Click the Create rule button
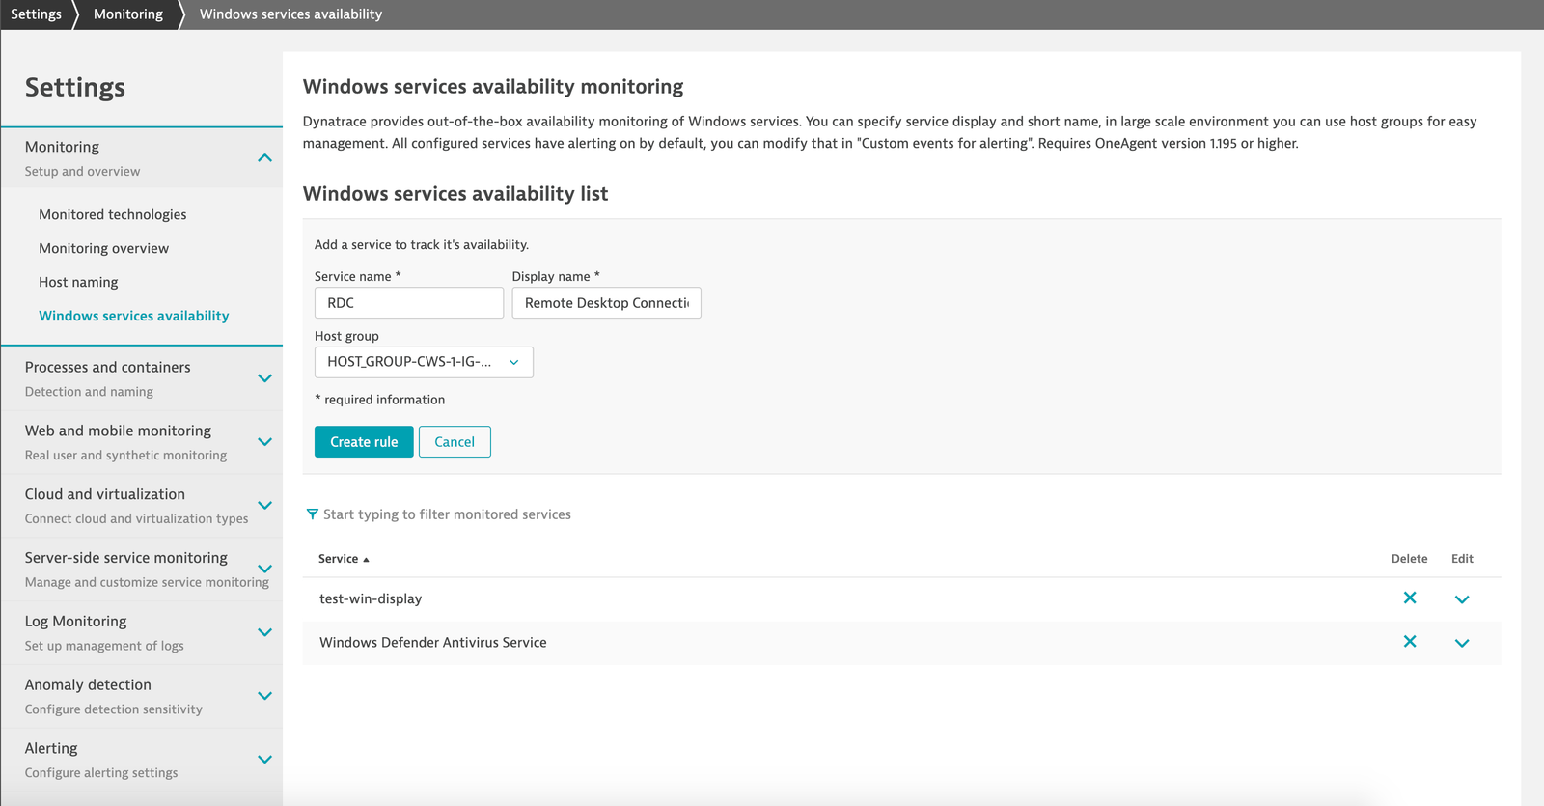Screen dimensions: 1544x806 coord(364,442)
